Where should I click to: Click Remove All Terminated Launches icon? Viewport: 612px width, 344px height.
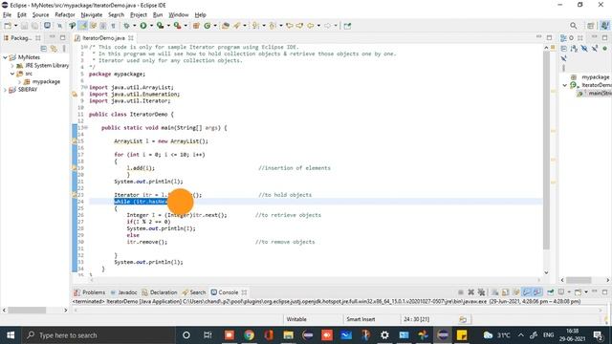482,292
